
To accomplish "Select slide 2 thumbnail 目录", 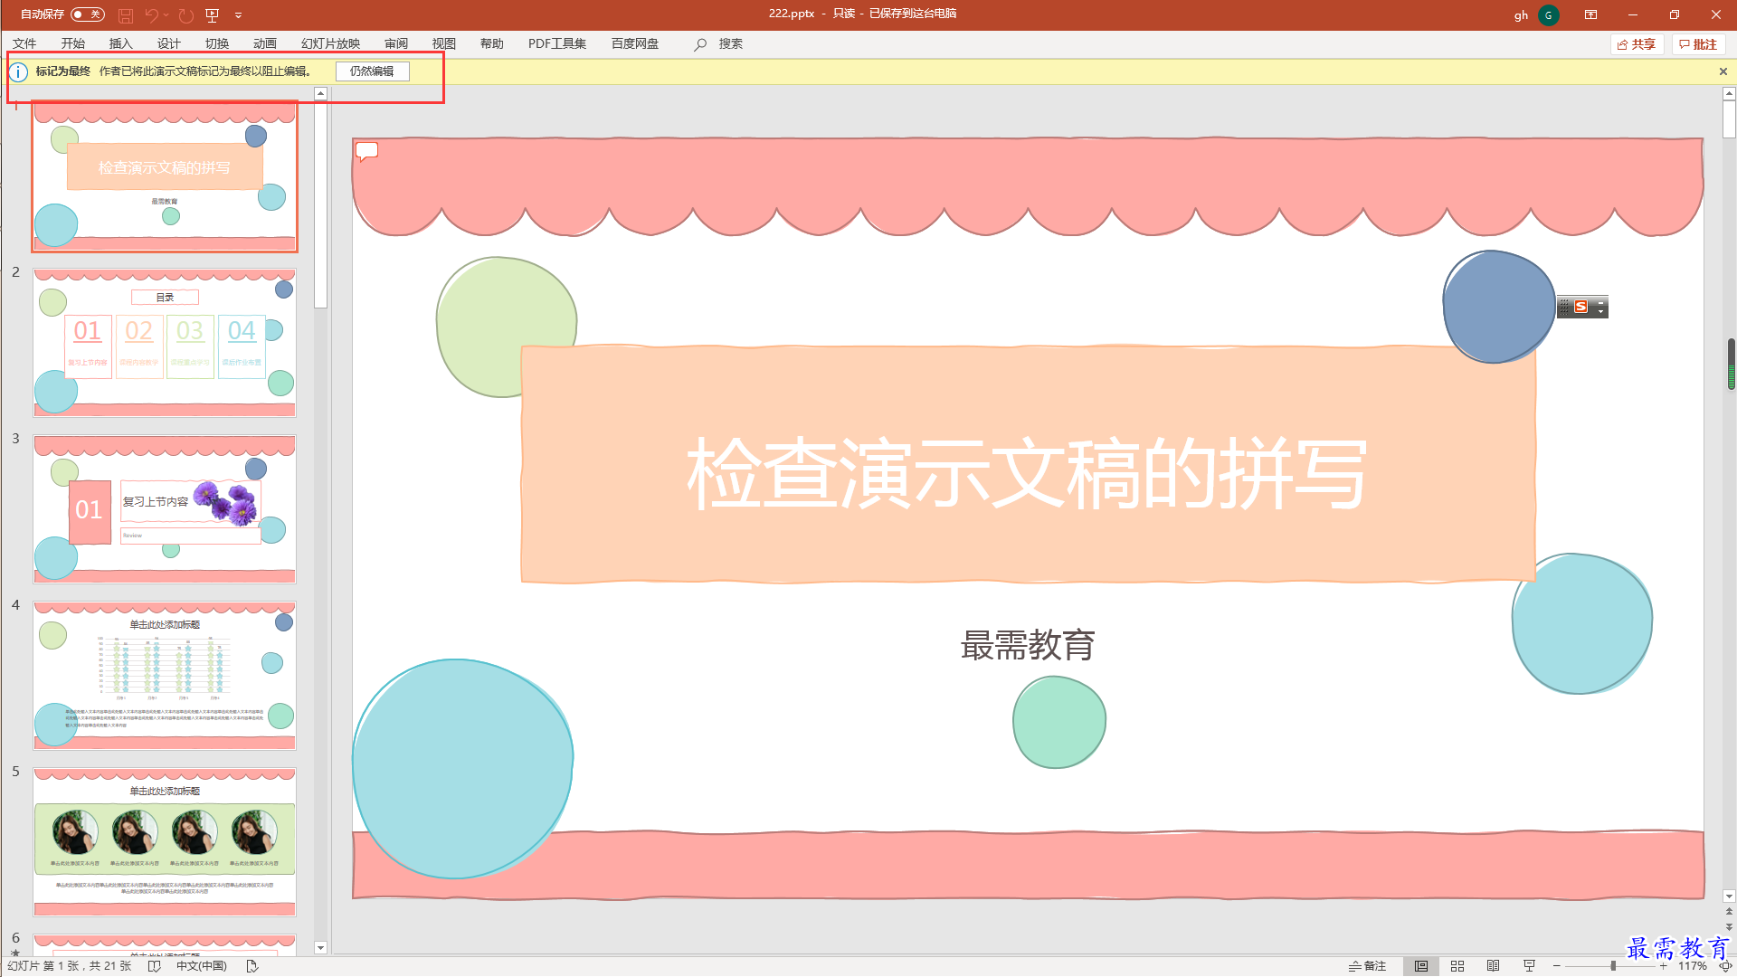I will pyautogui.click(x=165, y=343).
